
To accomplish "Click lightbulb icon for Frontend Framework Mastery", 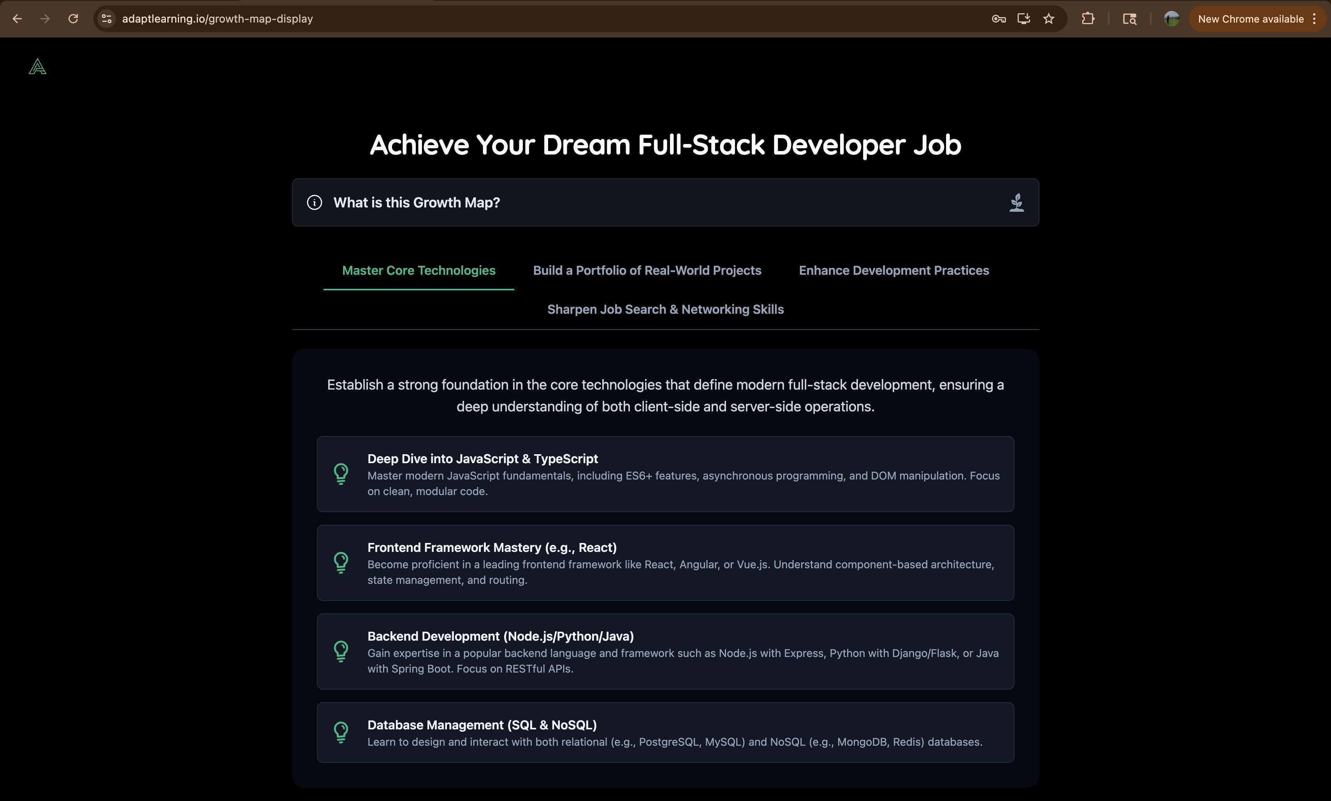I will point(341,562).
